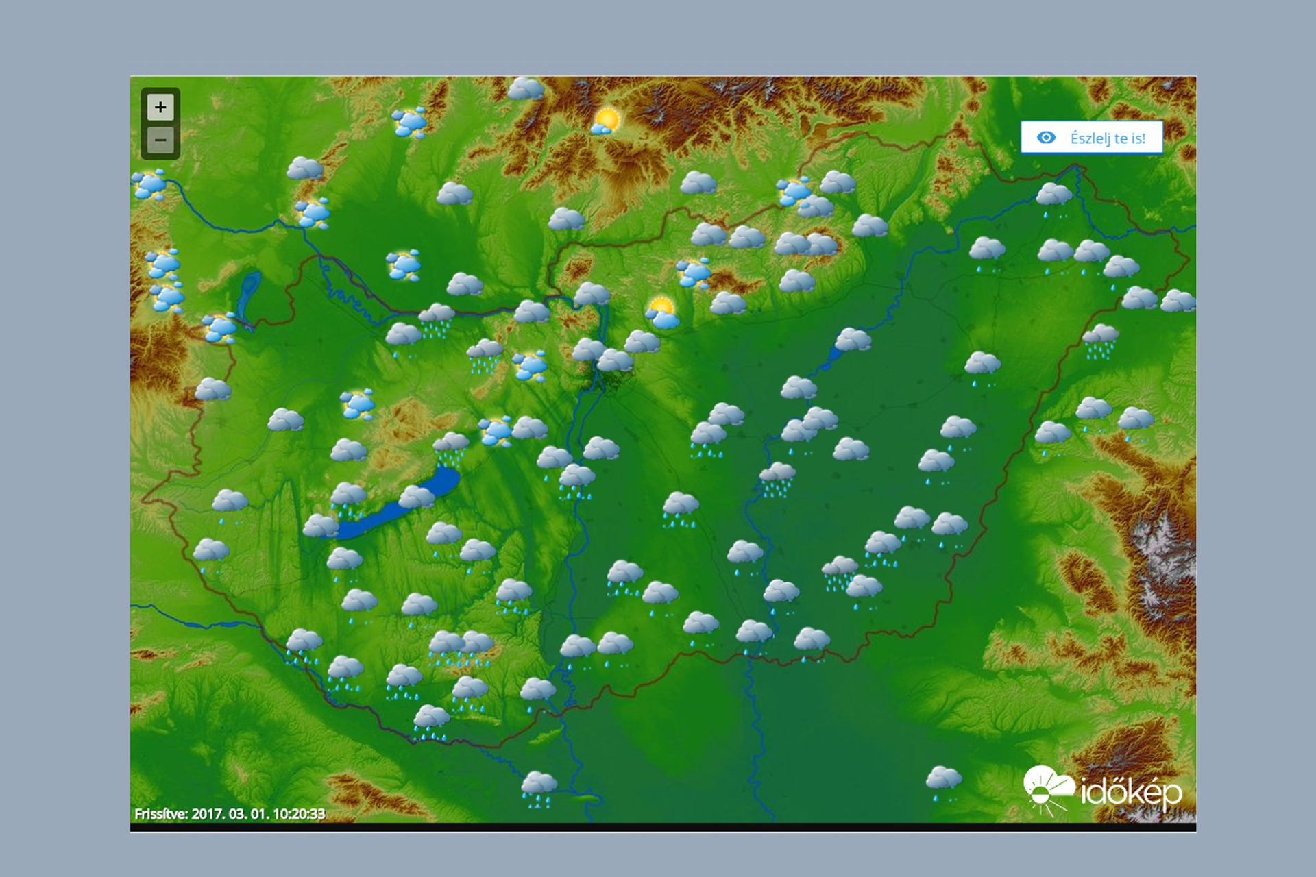Click the partly sunny icon beside Lake Fertő
Viewport: 1316px width, 877px height.
[220, 328]
